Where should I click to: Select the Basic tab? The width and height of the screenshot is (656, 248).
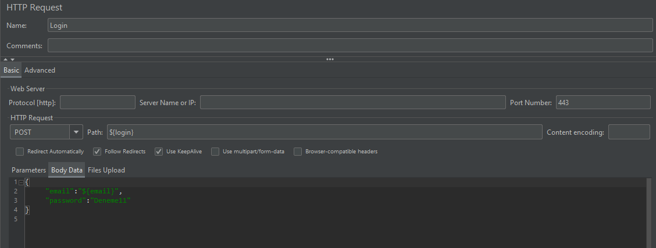click(x=11, y=70)
